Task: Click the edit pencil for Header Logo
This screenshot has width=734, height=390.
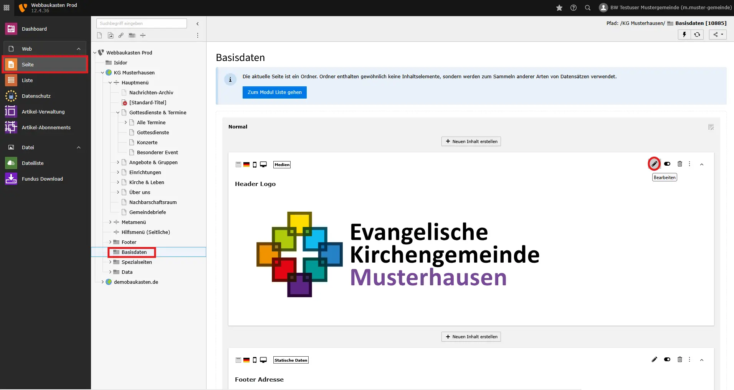Action: coord(654,164)
